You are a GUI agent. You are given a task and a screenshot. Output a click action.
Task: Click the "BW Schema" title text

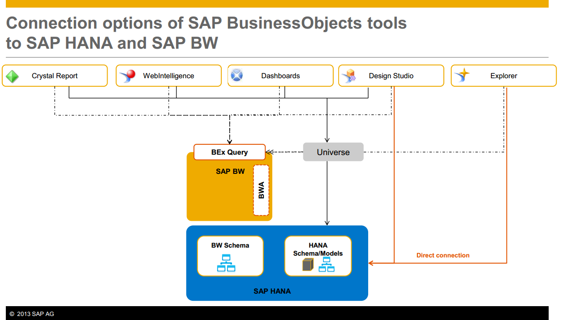(x=230, y=245)
